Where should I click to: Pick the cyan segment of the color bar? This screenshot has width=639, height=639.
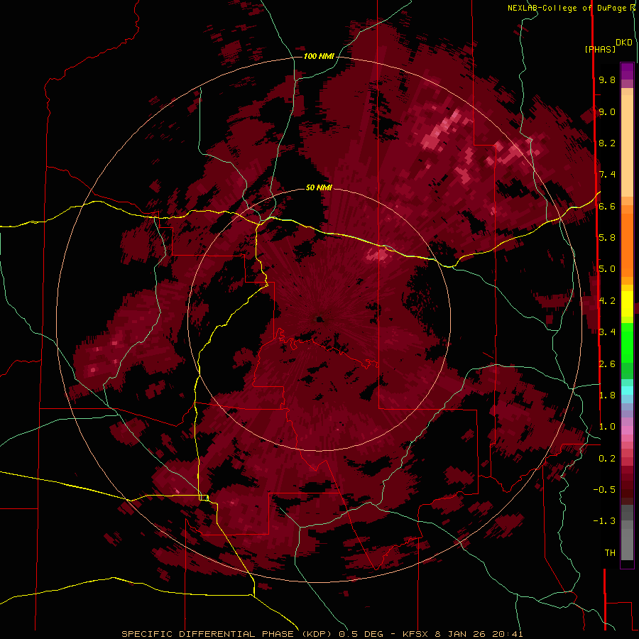point(627,390)
